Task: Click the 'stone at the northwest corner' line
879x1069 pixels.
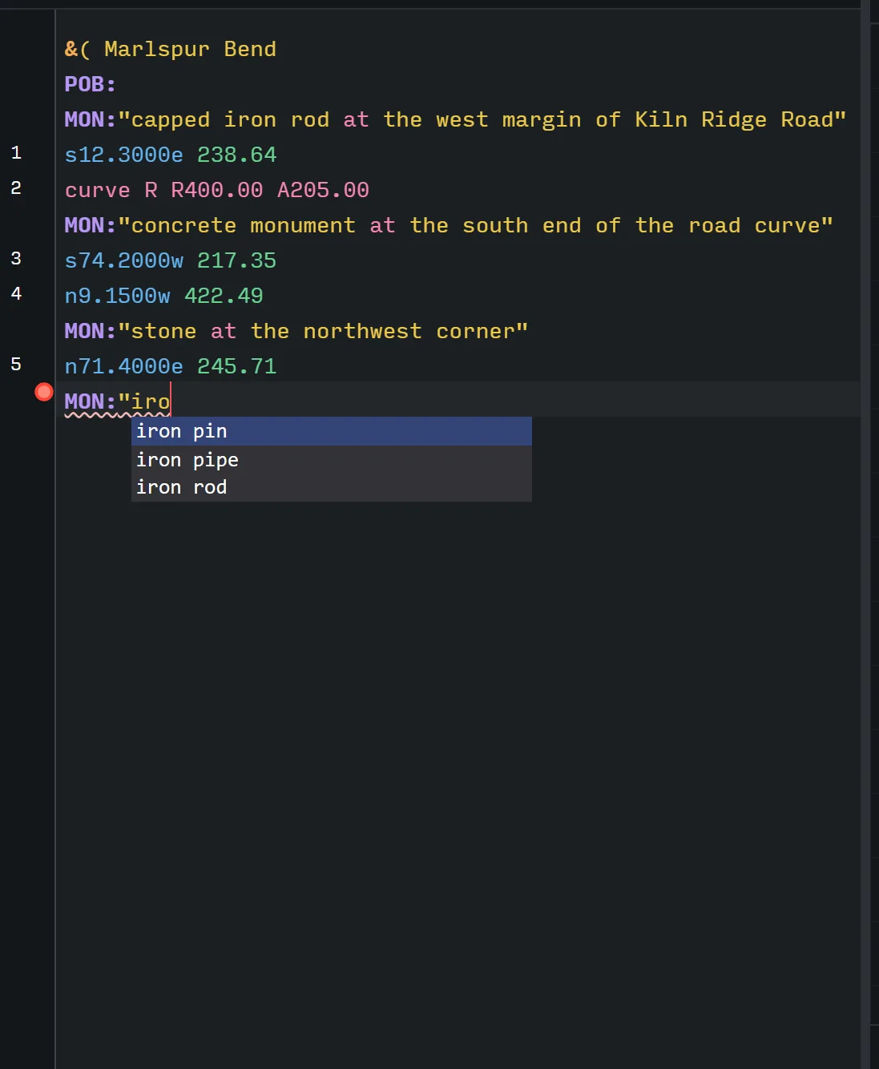Action: (296, 331)
